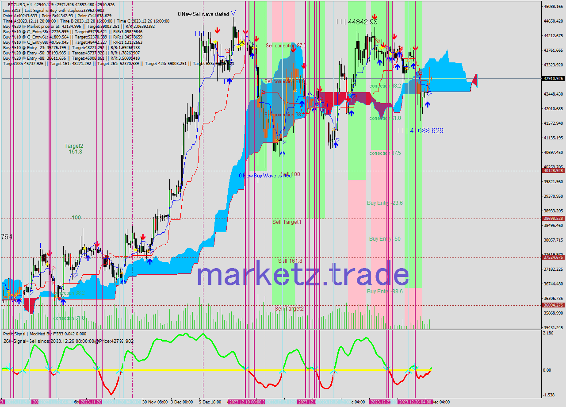Click the -1.538 indicator scale value
Image resolution: width=566 pixels, height=407 pixels.
coord(549,395)
